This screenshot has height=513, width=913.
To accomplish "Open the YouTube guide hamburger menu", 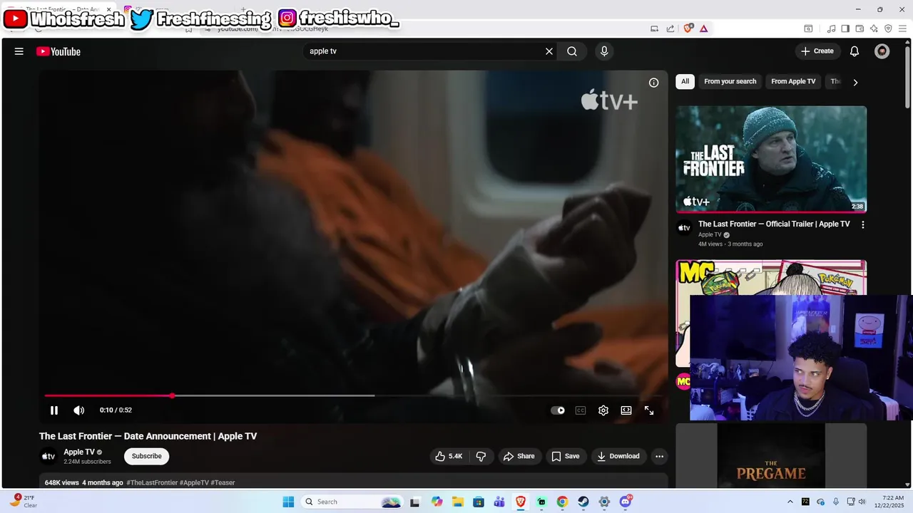I will (19, 51).
